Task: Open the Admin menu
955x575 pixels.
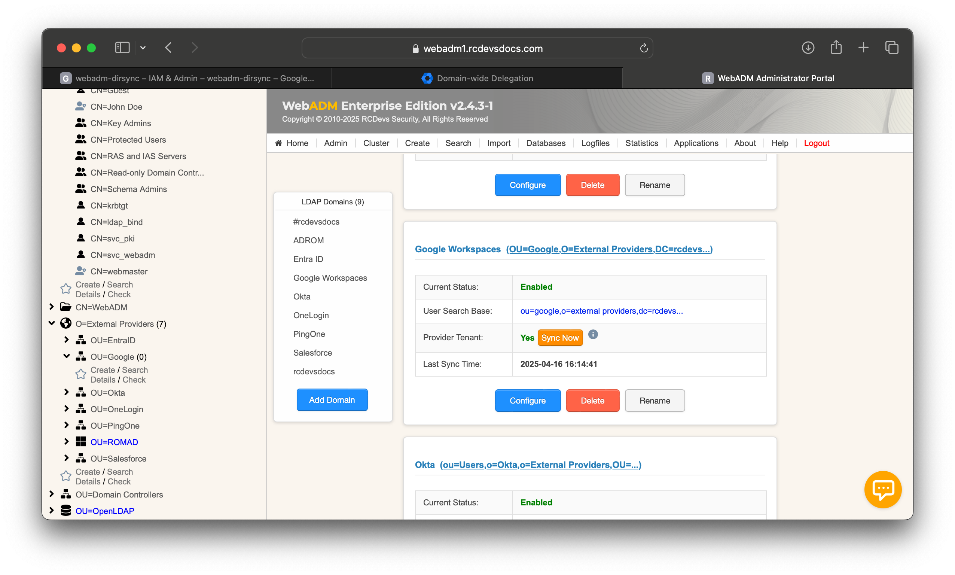Action: [x=335, y=143]
